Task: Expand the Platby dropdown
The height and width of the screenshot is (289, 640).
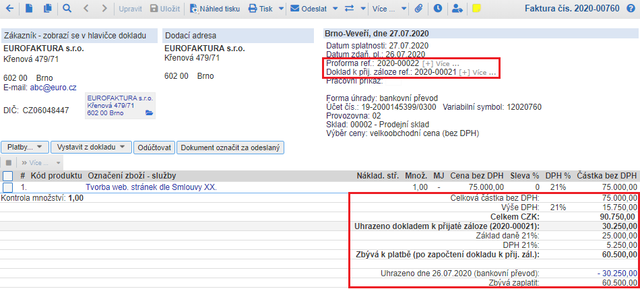Action: [x=26, y=147]
